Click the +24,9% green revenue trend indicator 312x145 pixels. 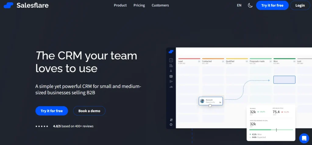[x=261, y=112]
